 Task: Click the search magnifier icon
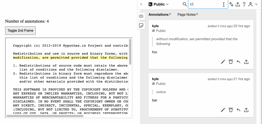(185, 4)
